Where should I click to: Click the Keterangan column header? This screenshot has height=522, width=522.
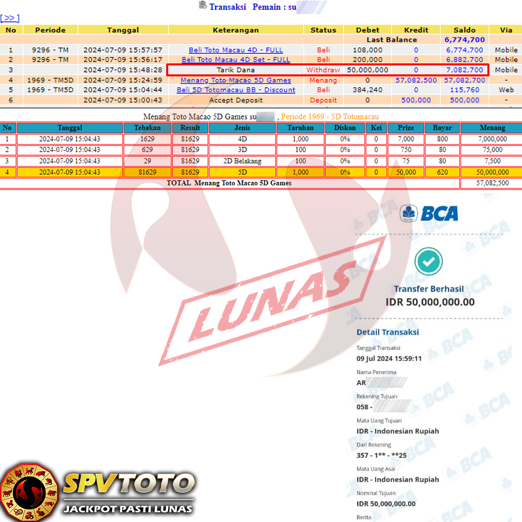tap(235, 30)
